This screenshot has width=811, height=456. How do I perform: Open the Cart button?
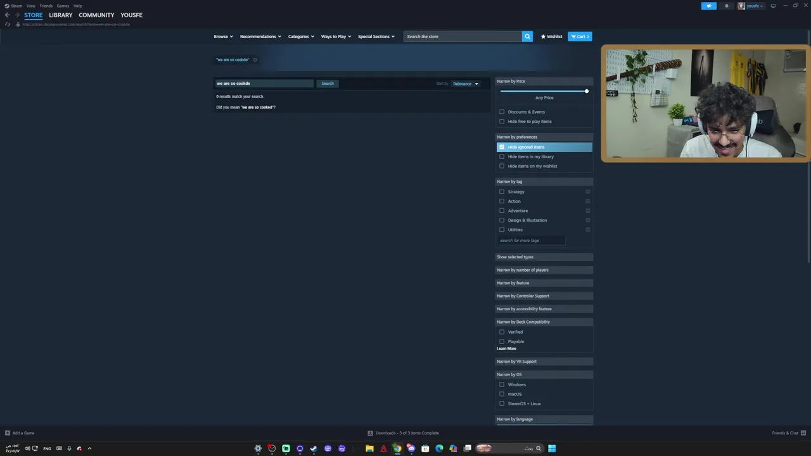coord(580,36)
